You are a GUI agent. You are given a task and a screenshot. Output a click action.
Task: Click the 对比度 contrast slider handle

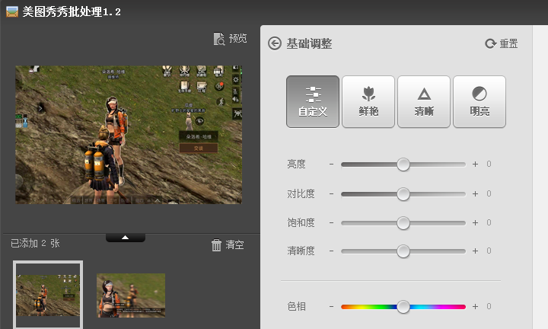point(403,194)
